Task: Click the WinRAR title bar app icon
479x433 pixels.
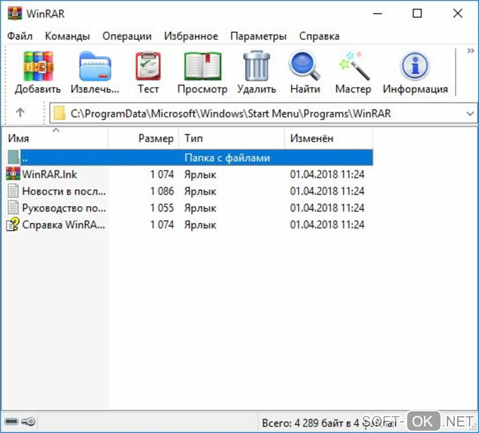Action: 15,14
